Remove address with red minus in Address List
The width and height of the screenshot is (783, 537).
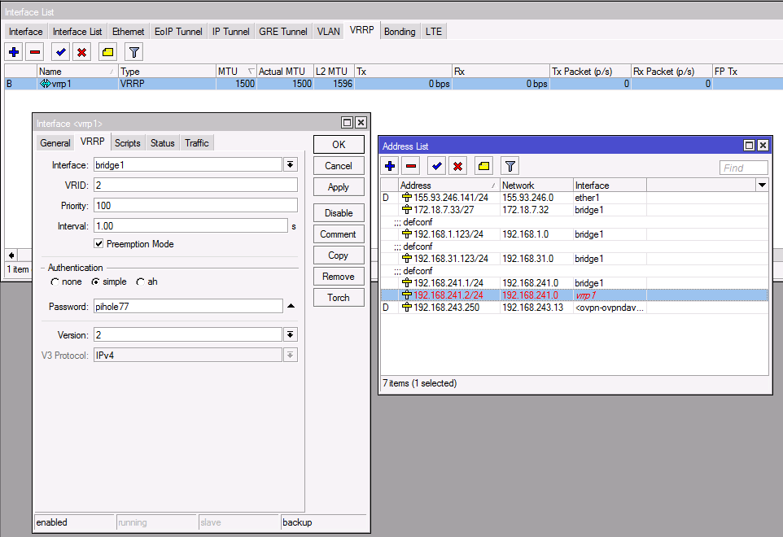pos(411,166)
